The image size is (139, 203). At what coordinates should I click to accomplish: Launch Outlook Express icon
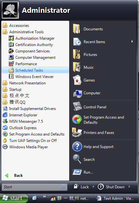pos(5,128)
